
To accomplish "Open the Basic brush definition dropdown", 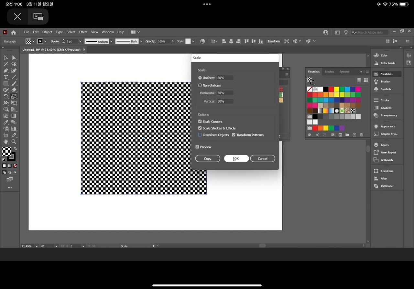I will point(141,41).
